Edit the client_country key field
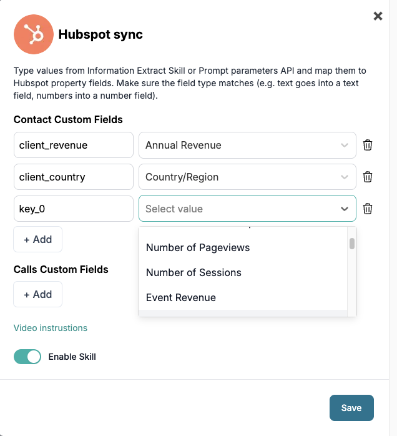Screen dimensions: 397x436 click(x=74, y=177)
